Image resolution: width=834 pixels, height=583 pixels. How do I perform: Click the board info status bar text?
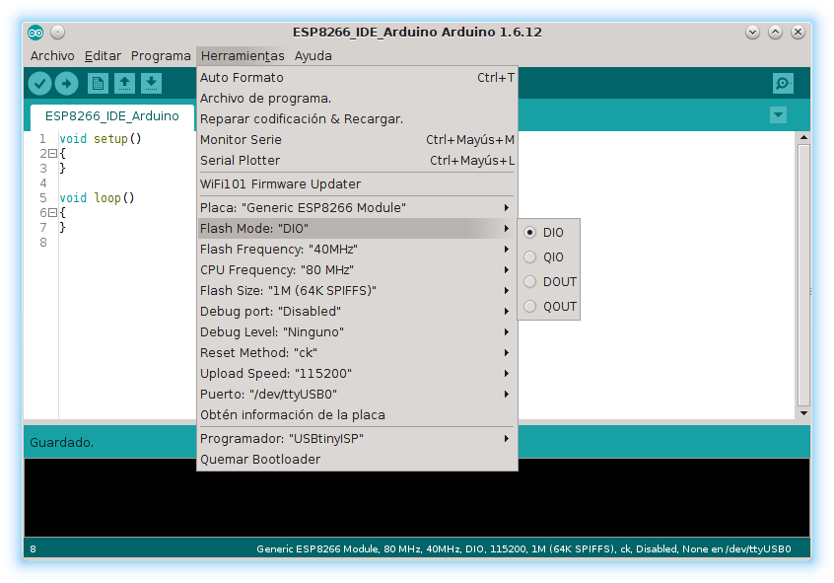pos(523,548)
